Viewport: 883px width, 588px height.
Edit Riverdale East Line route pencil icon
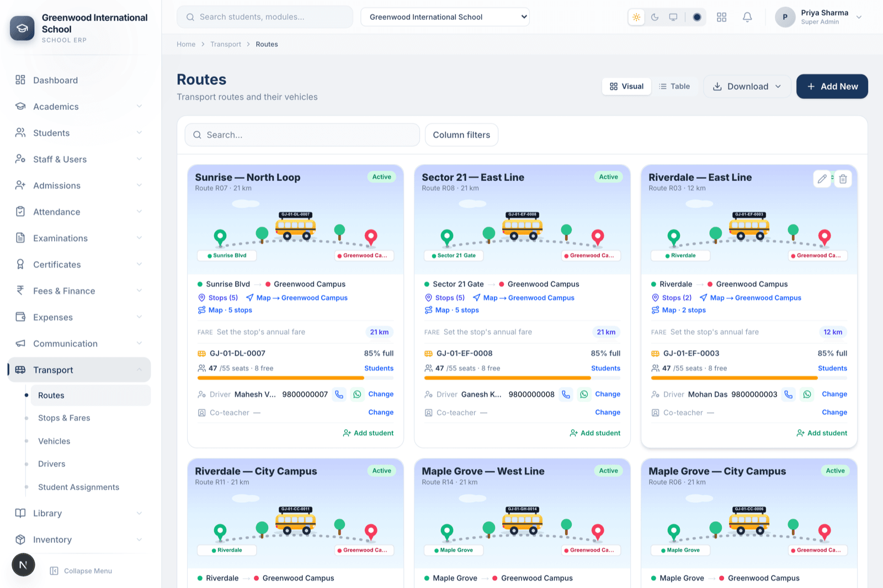coord(822,179)
